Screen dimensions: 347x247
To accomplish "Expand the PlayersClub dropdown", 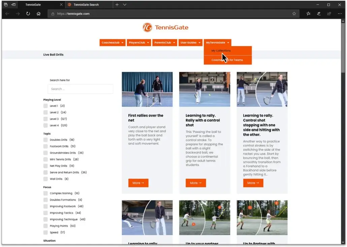I will click(139, 43).
